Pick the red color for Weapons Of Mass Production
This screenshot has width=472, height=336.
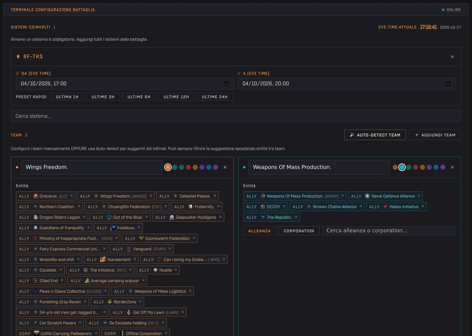416,167
